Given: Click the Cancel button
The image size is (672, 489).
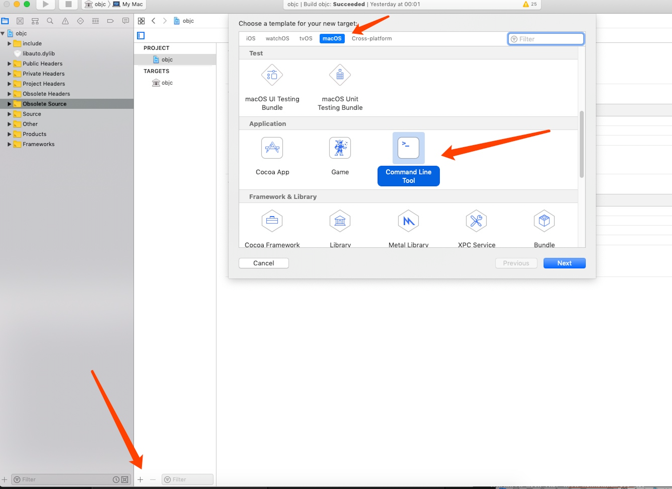Looking at the screenshot, I should (264, 263).
